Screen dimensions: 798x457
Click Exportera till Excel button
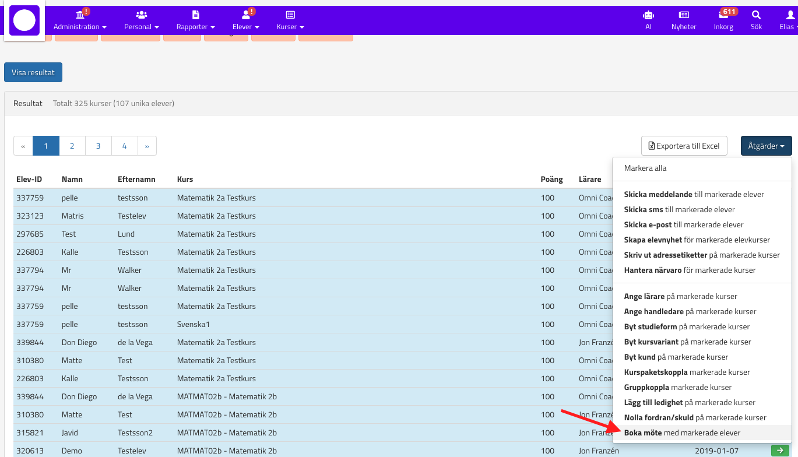tap(684, 146)
